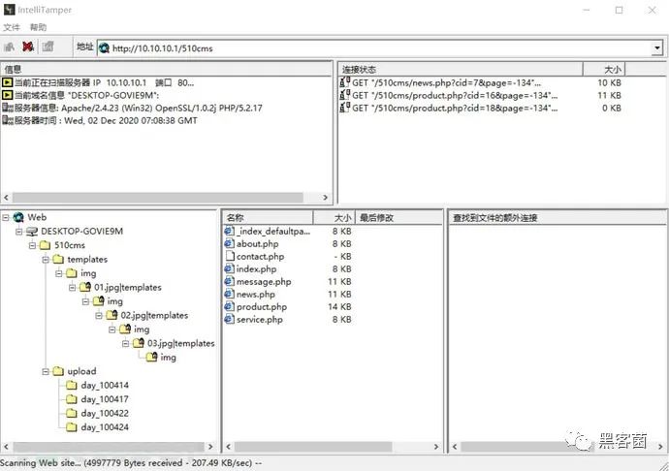The image size is (669, 471).
Task: Click the globe icon in address bar
Action: coord(104,48)
